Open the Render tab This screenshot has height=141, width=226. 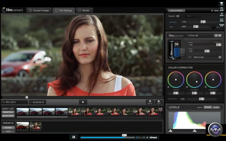pyautogui.click(x=84, y=11)
